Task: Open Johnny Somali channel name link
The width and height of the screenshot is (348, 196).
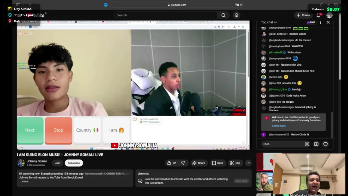Action: [37, 161]
